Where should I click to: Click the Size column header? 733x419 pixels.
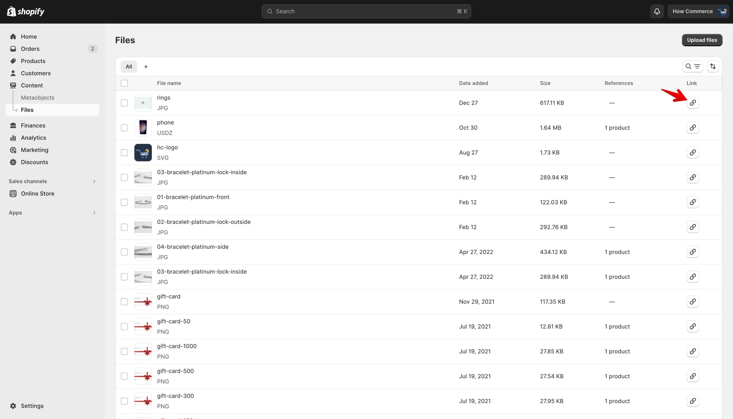545,83
